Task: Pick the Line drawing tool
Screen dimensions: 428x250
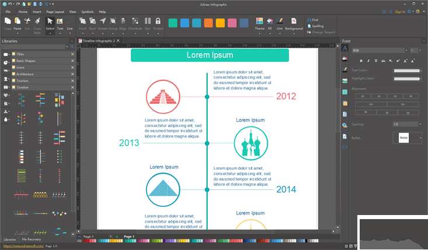Action: pyautogui.click(x=70, y=21)
